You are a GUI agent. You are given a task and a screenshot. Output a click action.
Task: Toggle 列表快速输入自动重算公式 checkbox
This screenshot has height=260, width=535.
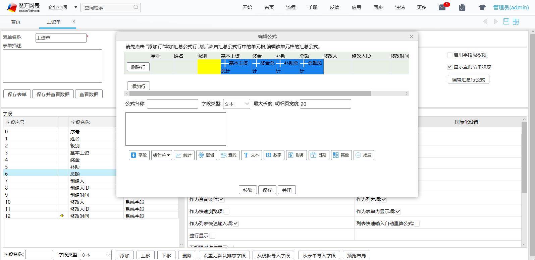[x=417, y=223]
